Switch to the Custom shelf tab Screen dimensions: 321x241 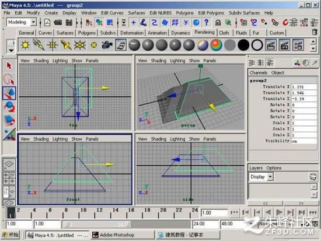(x=277, y=33)
